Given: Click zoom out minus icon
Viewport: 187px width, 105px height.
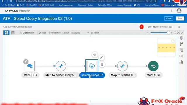Looking at the screenshot, I should tap(148, 33).
